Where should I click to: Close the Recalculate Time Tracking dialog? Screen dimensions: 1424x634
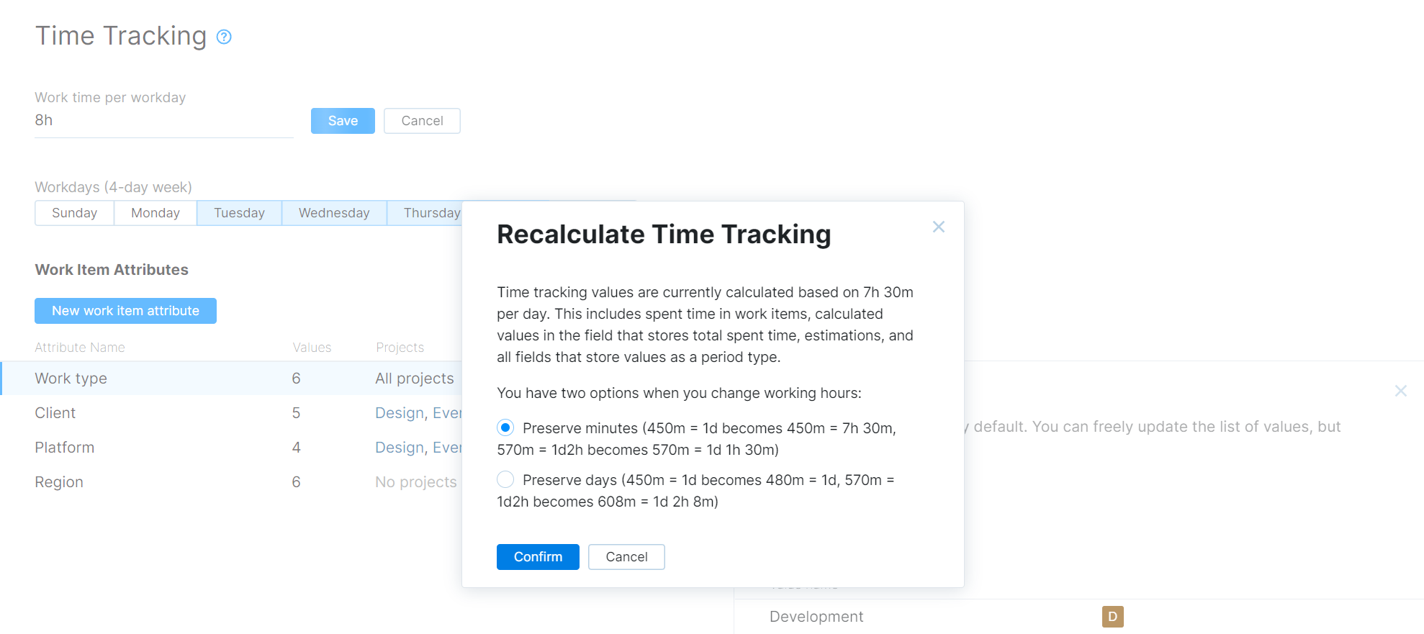[938, 227]
